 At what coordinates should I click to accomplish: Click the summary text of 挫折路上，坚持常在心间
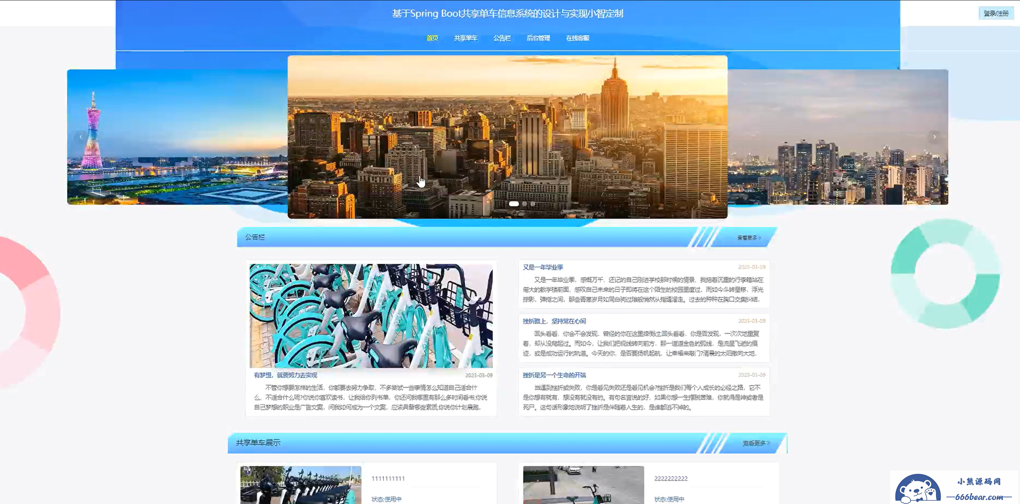[x=642, y=343]
